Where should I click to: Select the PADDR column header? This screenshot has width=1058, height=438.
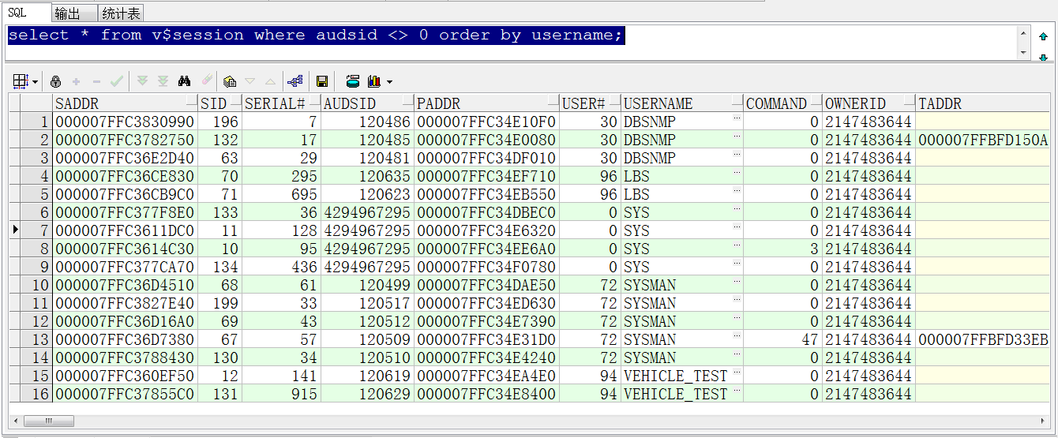[486, 103]
